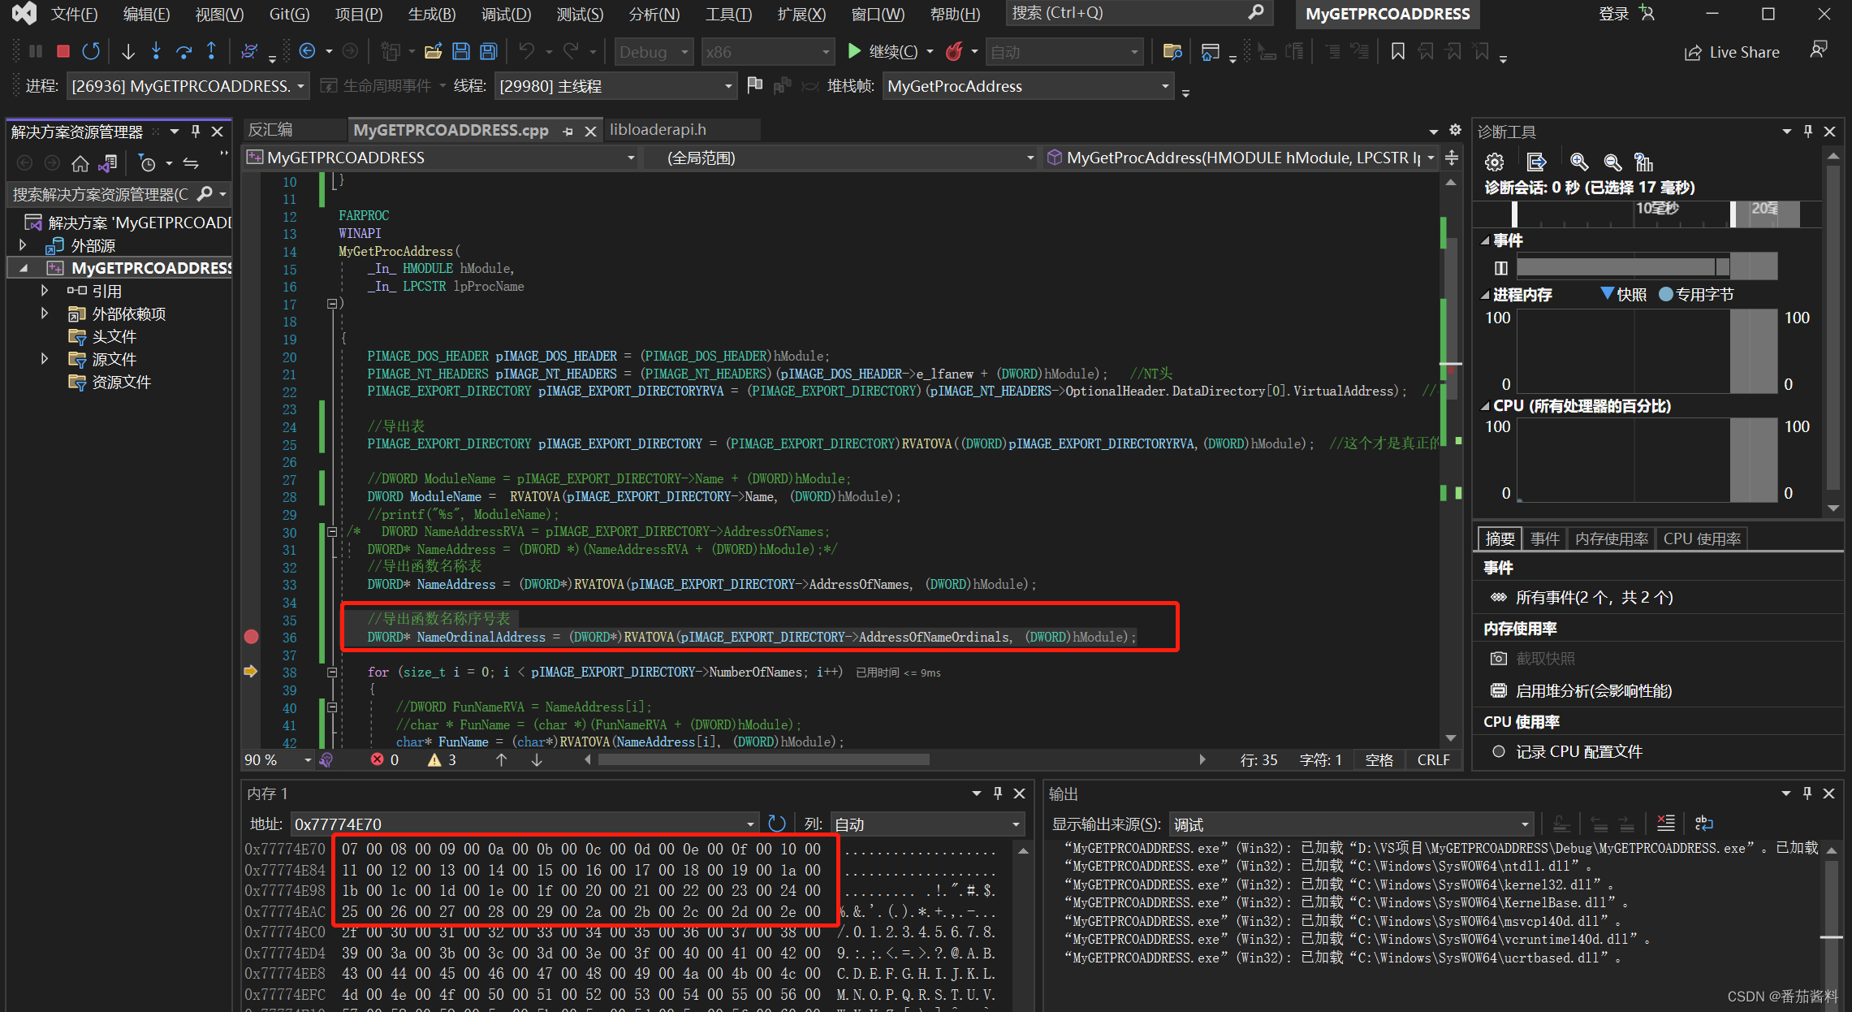Viewport: 1852px width, 1012px height.
Task: Toggle the breakpoint on line 36
Action: coord(252,637)
